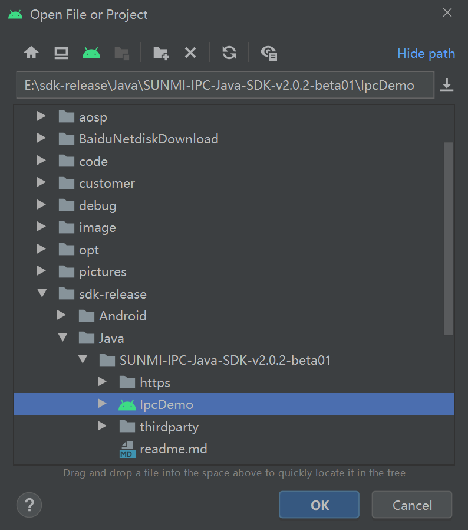Click the Hide path link
This screenshot has width=468, height=530.
click(426, 53)
